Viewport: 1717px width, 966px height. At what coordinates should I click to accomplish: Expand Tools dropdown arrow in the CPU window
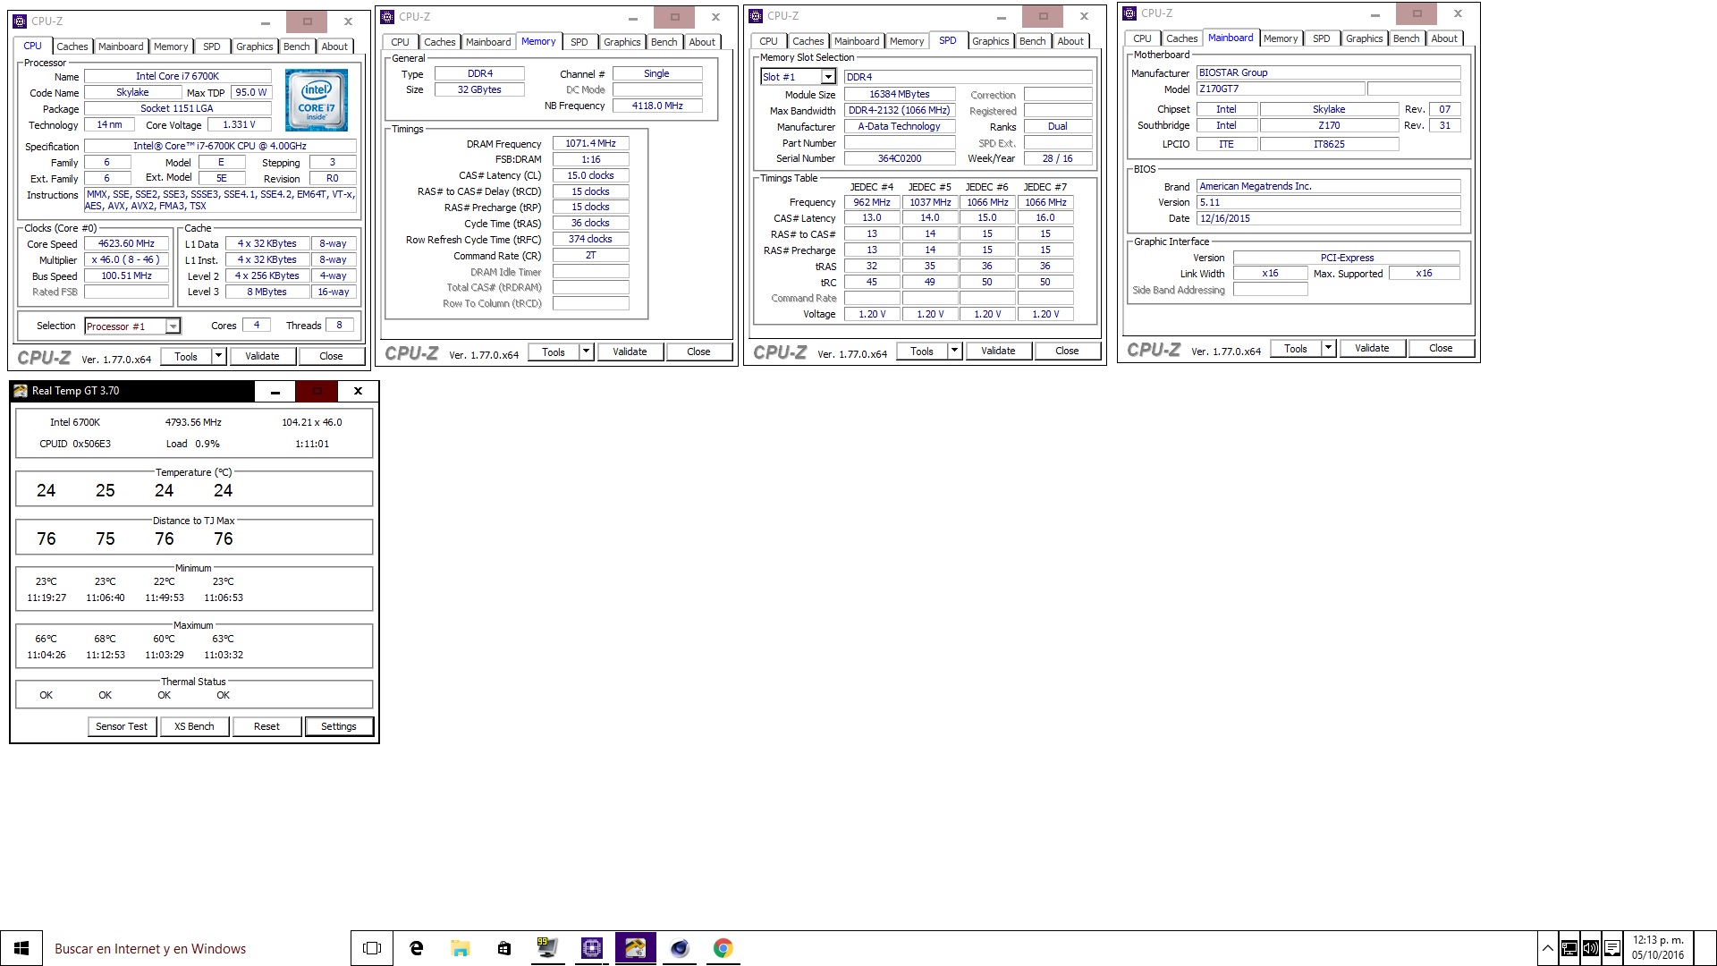(218, 356)
